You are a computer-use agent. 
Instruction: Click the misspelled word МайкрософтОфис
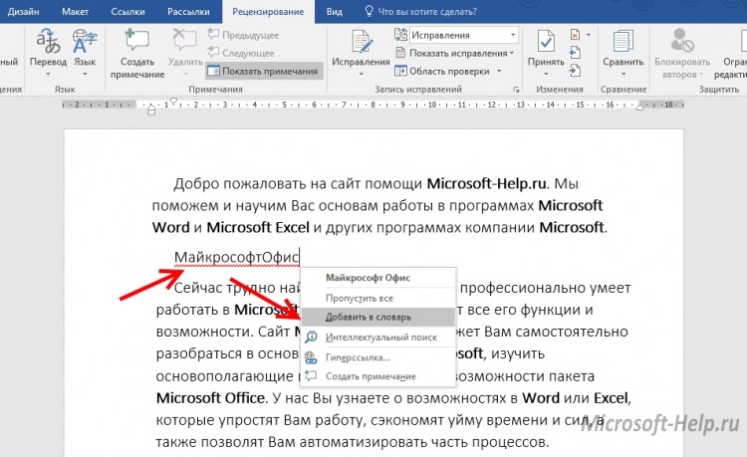[236, 258]
